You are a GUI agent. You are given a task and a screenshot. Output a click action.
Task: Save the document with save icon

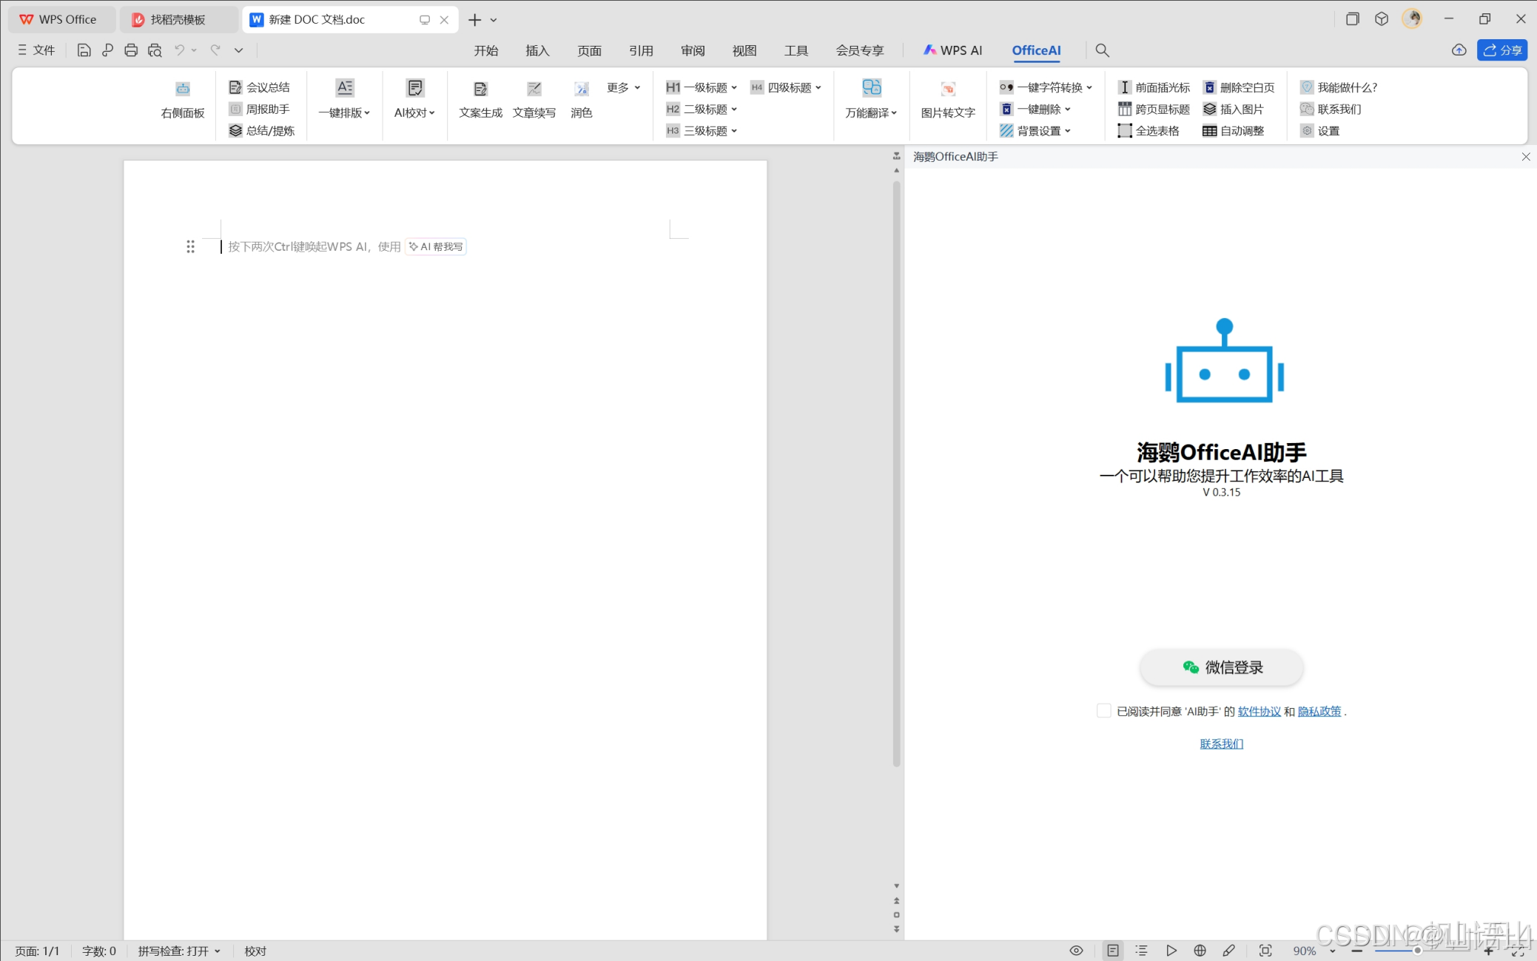point(84,50)
